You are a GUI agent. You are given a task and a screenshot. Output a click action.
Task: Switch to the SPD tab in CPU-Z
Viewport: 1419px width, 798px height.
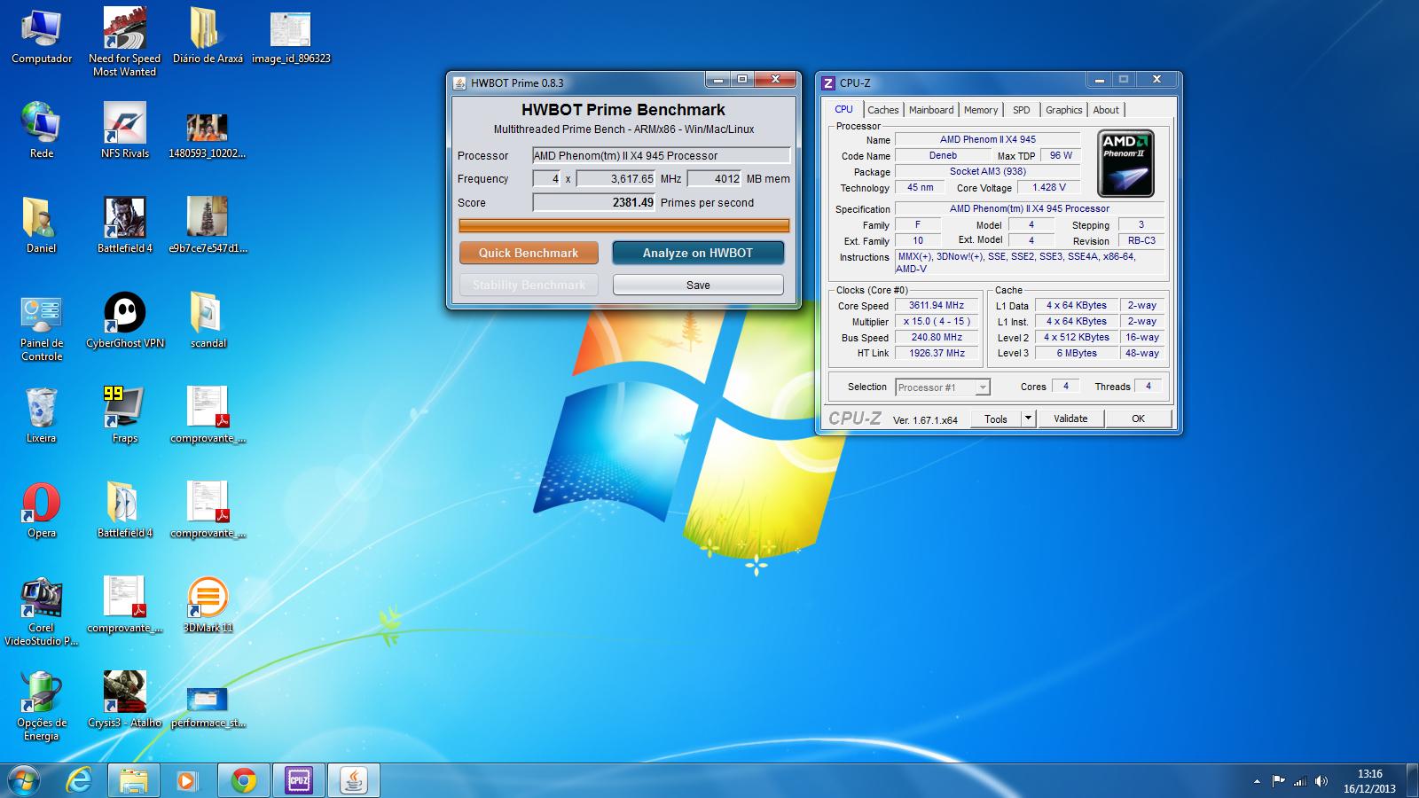[1022, 110]
